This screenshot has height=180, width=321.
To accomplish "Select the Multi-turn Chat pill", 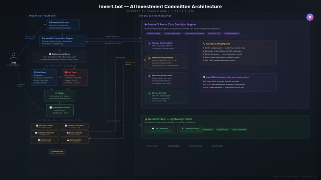I will (x=214, y=33).
